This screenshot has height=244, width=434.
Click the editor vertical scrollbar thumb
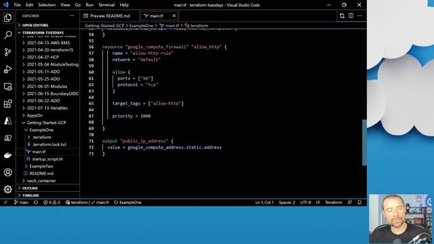click(365, 142)
